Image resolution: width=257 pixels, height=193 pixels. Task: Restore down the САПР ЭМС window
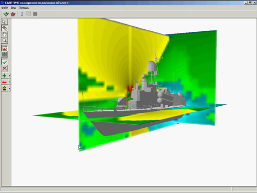click(250, 3)
